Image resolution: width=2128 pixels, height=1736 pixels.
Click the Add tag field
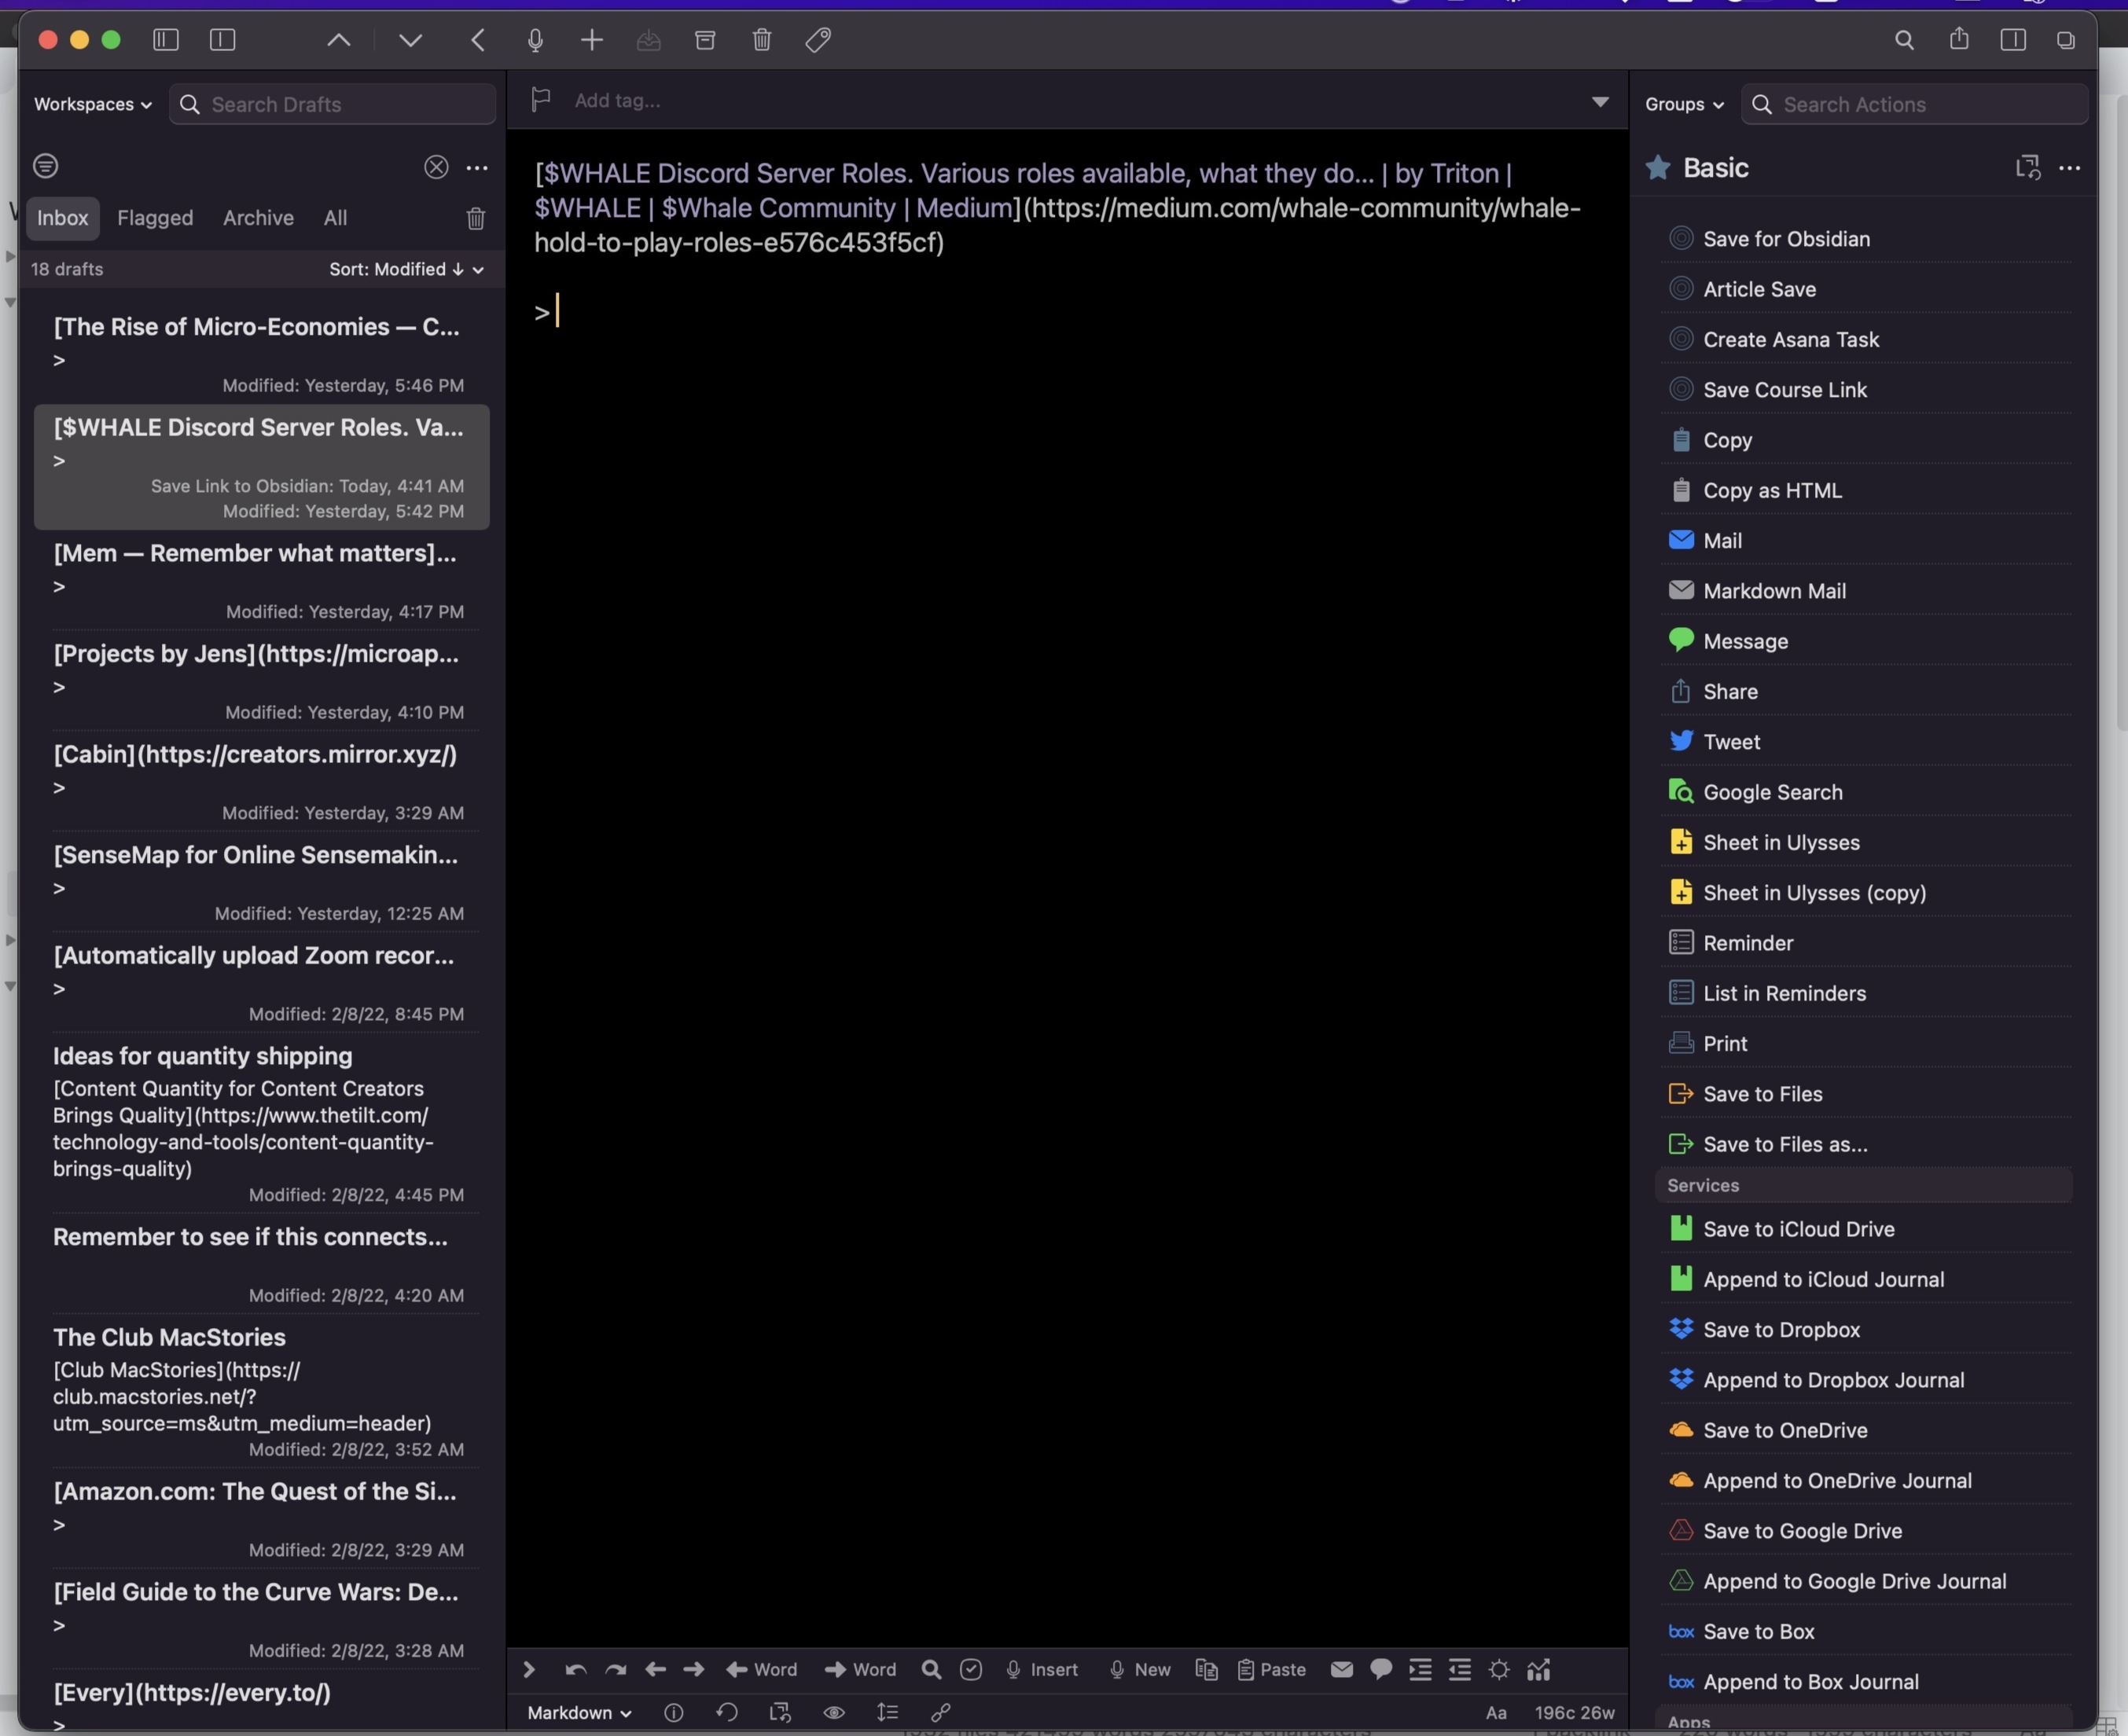pos(617,100)
